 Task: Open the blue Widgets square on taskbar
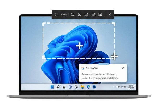70,87
